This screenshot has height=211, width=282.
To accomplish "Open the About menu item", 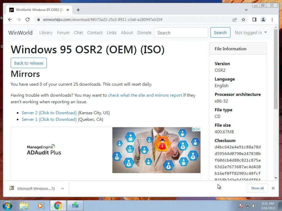I will (127, 33).
